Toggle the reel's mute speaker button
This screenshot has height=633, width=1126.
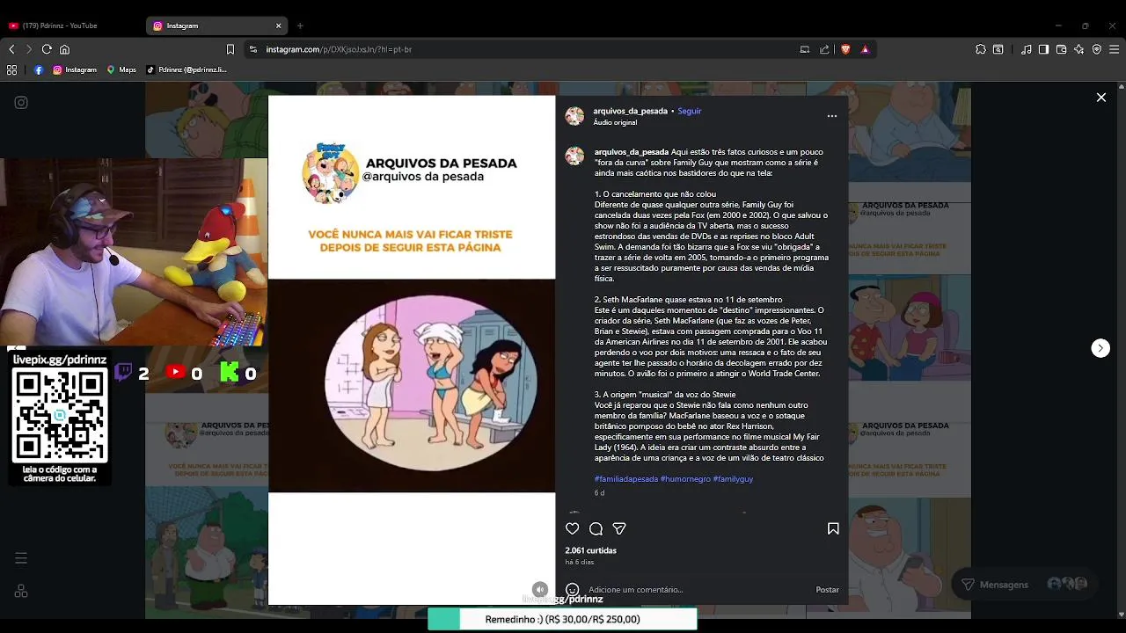(540, 590)
